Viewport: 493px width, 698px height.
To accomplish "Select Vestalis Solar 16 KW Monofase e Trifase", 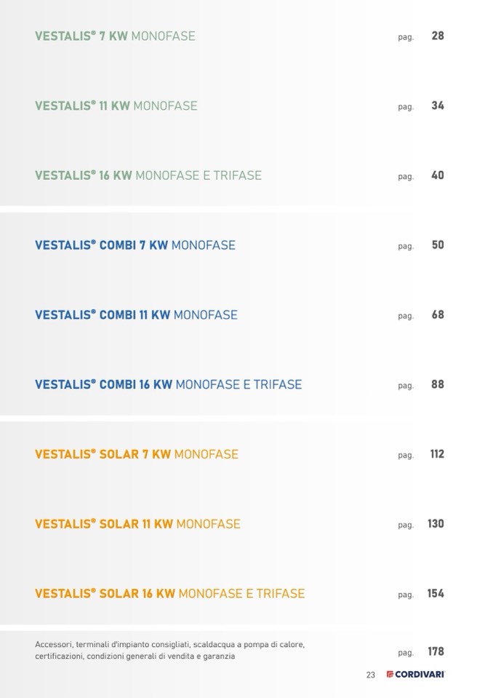I will point(169,594).
